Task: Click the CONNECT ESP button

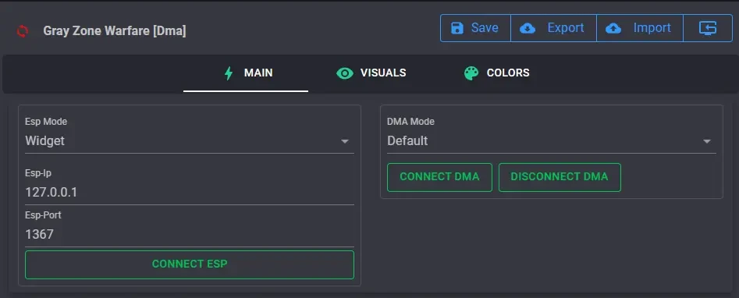Action: coord(189,264)
